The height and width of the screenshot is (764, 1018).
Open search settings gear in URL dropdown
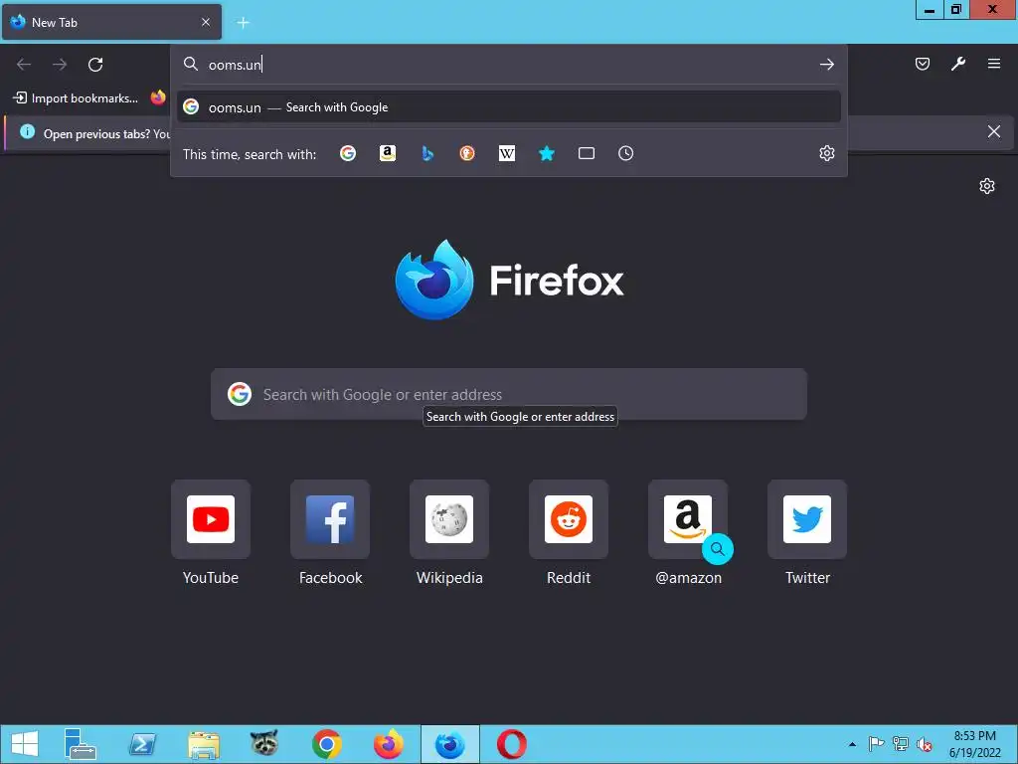(x=826, y=153)
